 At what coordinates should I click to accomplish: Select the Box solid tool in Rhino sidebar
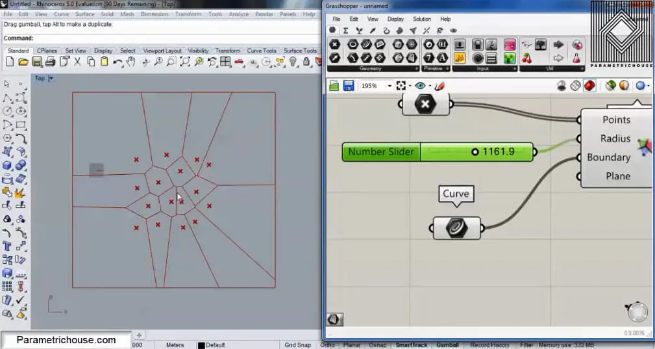click(x=7, y=165)
